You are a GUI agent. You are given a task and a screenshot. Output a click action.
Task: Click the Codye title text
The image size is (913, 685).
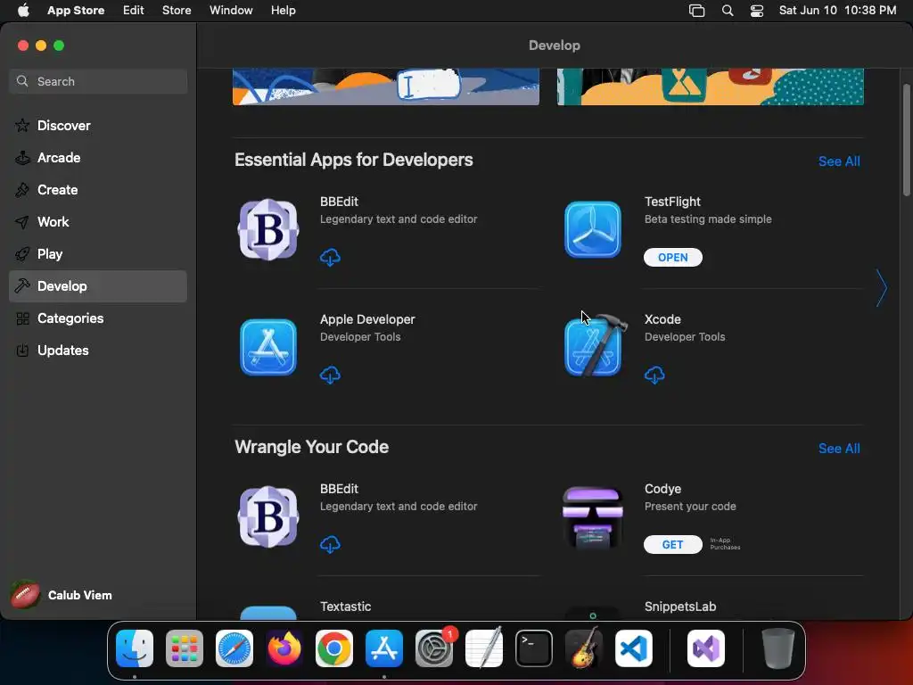662,489
